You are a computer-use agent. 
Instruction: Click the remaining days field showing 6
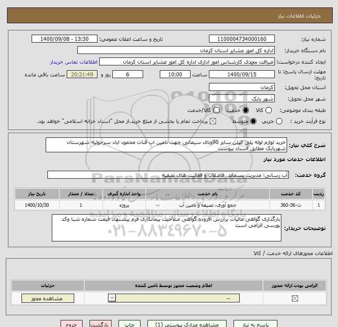point(128,74)
